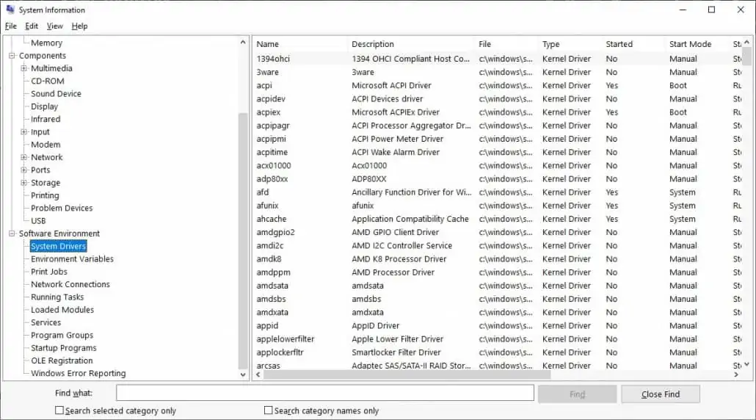Maximize the System Information window
The height and width of the screenshot is (420, 756).
click(711, 10)
